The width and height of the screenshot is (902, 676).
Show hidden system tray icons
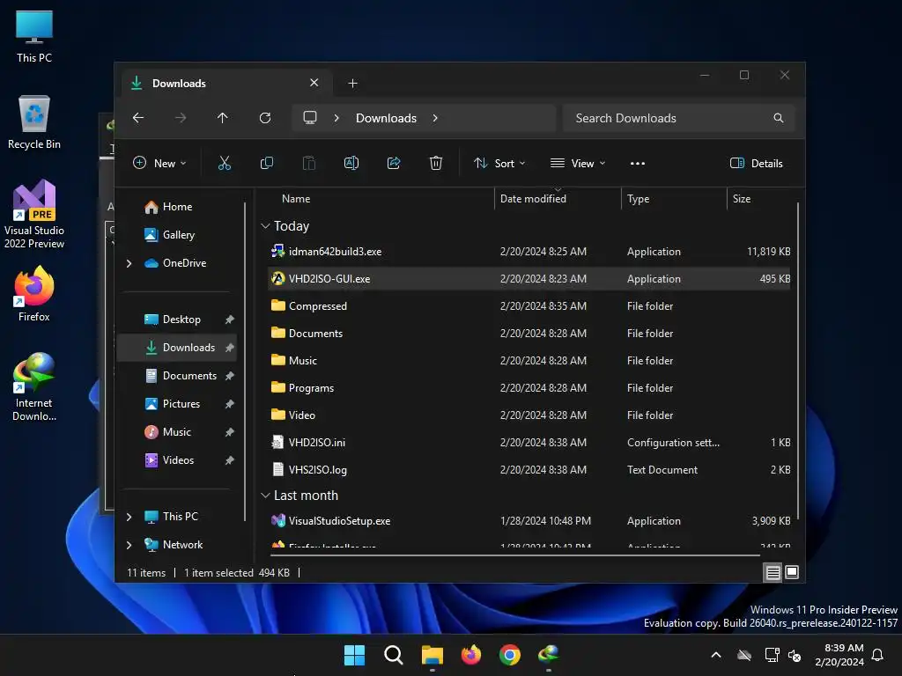[x=716, y=655]
